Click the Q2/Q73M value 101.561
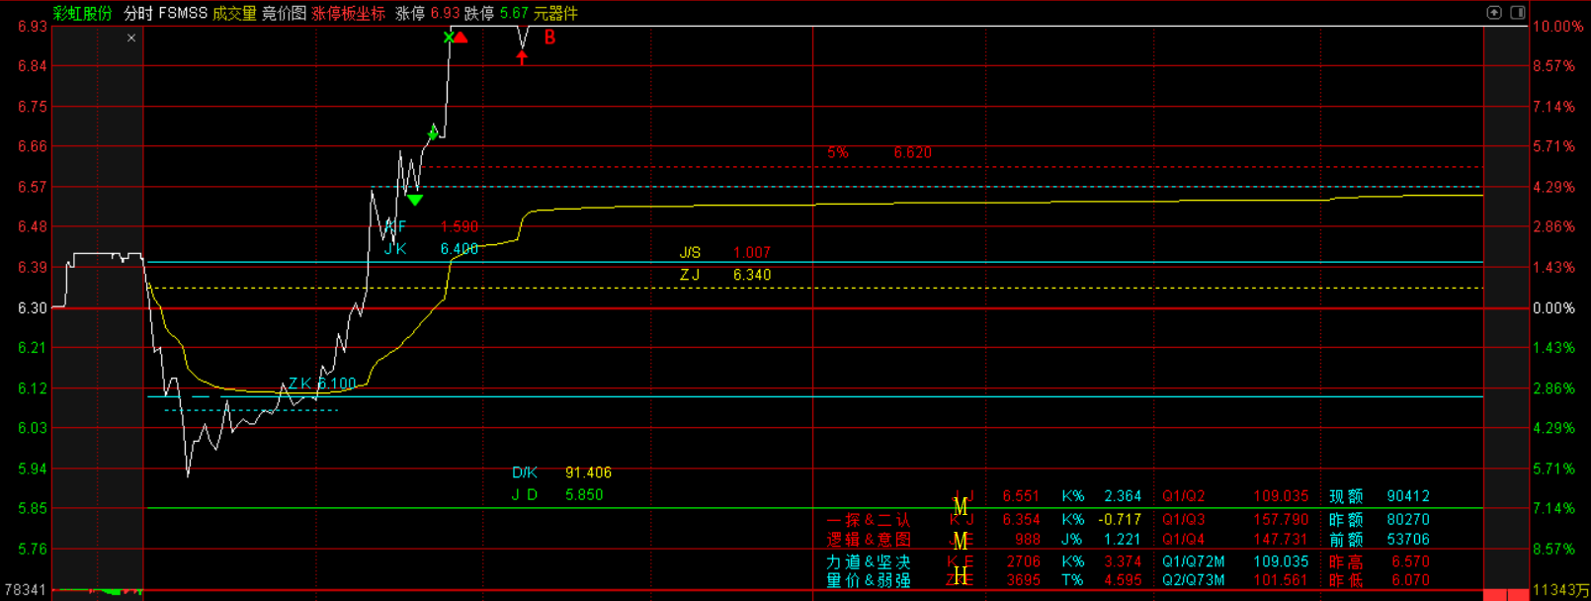The height and width of the screenshot is (601, 1591). [x=1281, y=580]
